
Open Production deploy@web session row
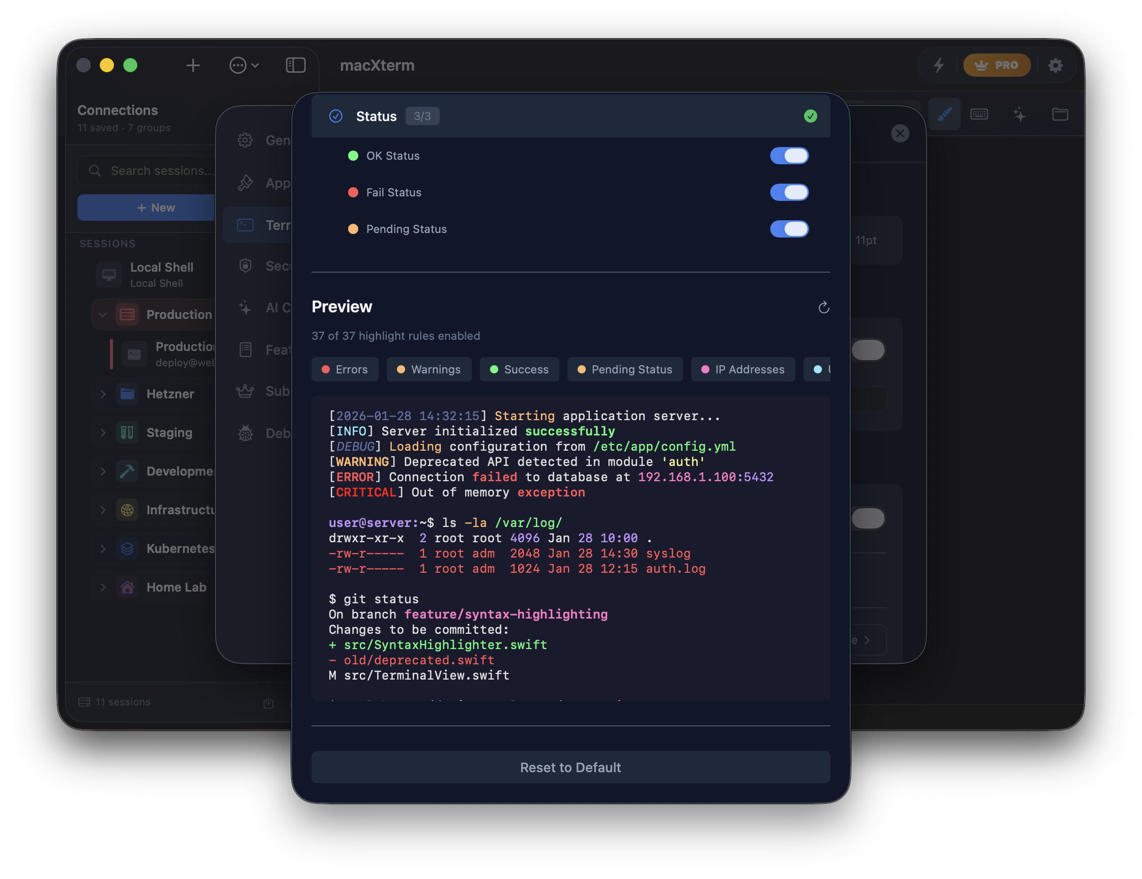[x=163, y=355]
